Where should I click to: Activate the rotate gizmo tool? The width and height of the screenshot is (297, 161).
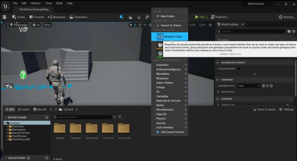140,25
